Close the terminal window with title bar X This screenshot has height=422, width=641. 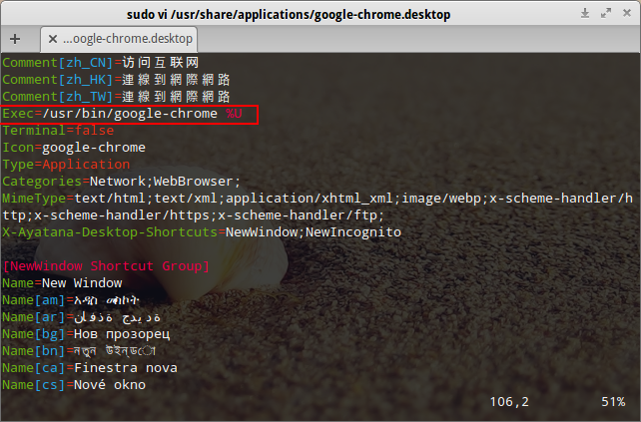(627, 13)
